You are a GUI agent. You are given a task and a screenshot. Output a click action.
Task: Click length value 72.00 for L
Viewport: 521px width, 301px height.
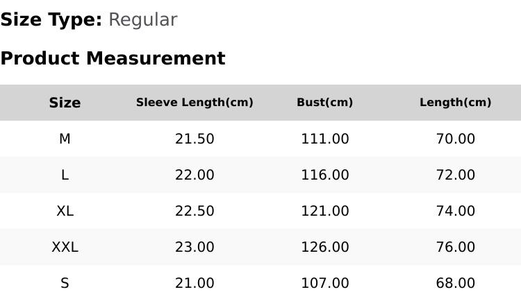click(x=456, y=175)
